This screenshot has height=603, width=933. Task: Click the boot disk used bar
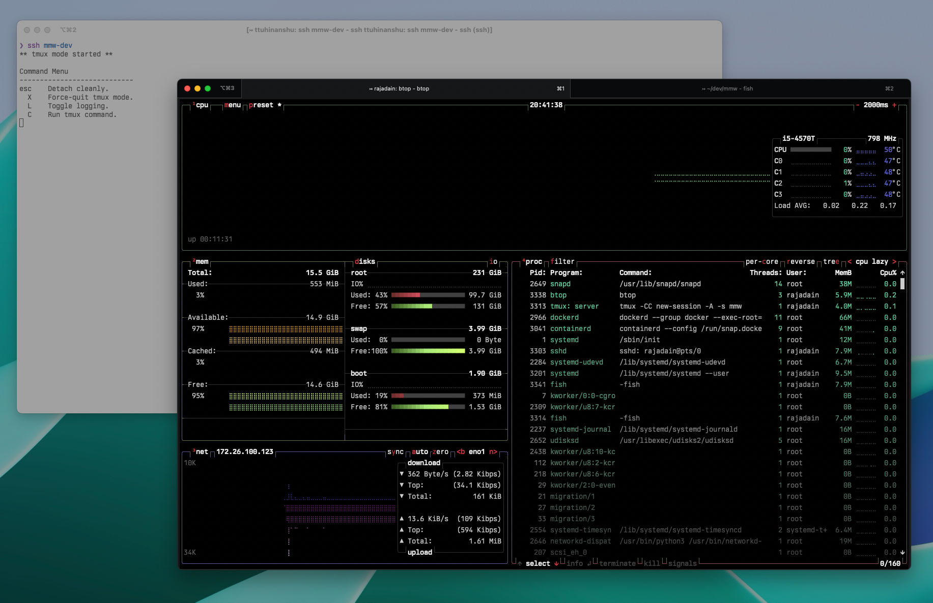[x=428, y=396]
